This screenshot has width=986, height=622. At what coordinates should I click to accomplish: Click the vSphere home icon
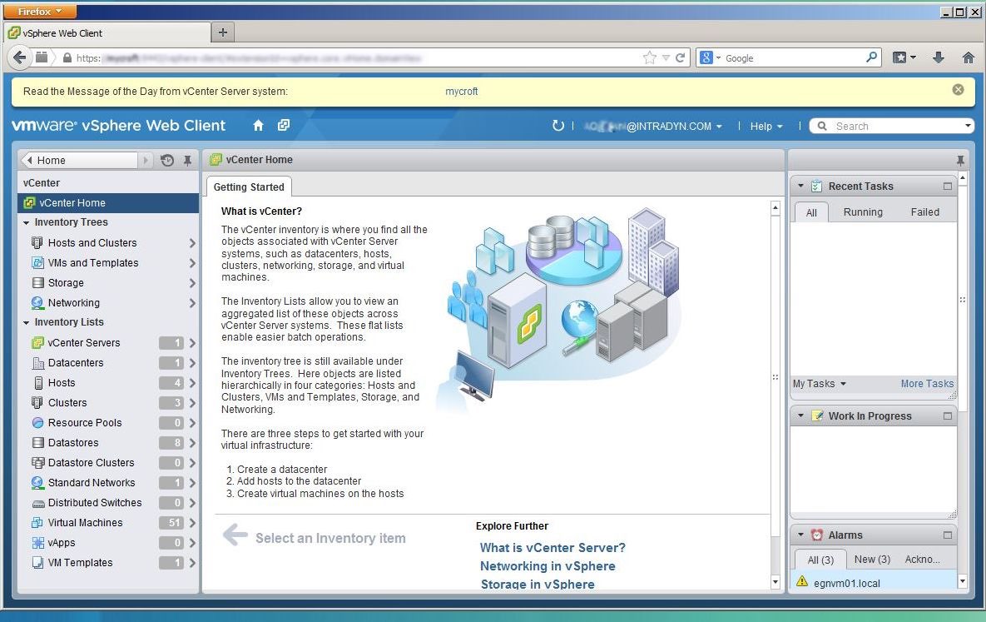pos(259,125)
